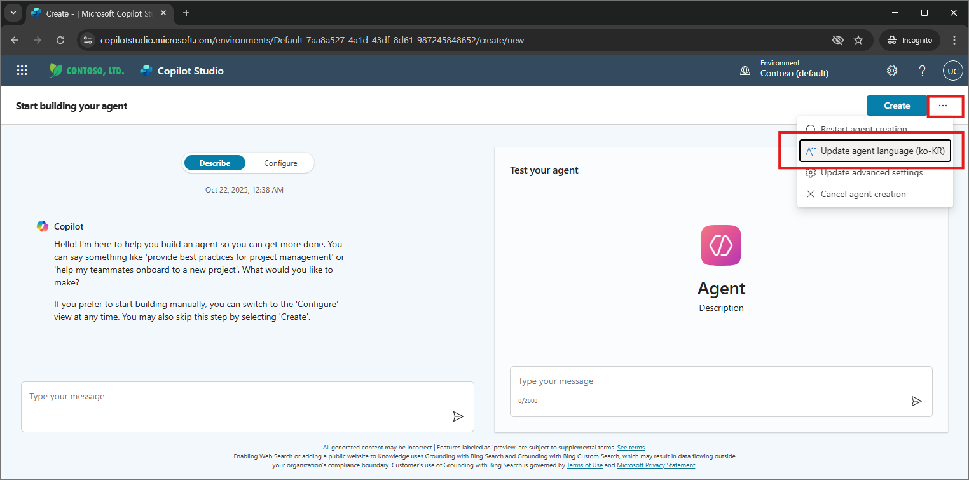This screenshot has width=969, height=480.
Task: Click the Incognito profile button
Action: click(x=910, y=40)
